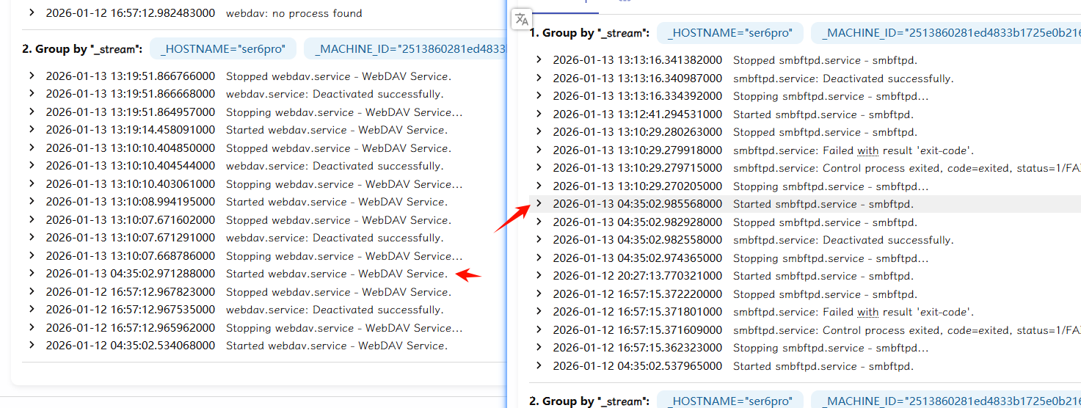Expand the 16:57:15.371801000 Failed with result row
1081x408 pixels.
tap(539, 312)
